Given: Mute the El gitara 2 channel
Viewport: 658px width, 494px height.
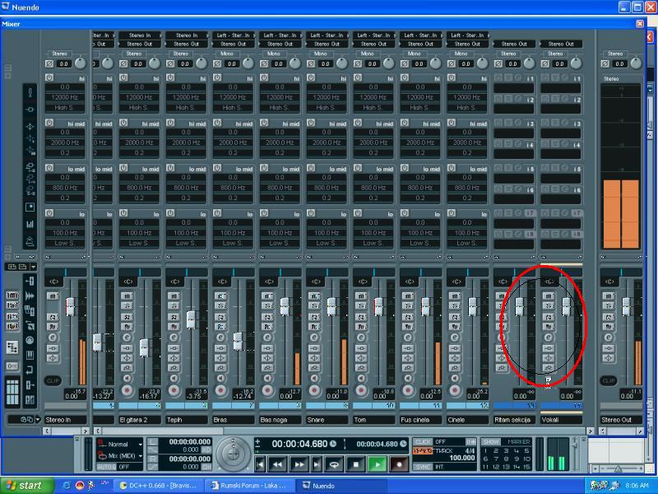Looking at the screenshot, I should (127, 296).
